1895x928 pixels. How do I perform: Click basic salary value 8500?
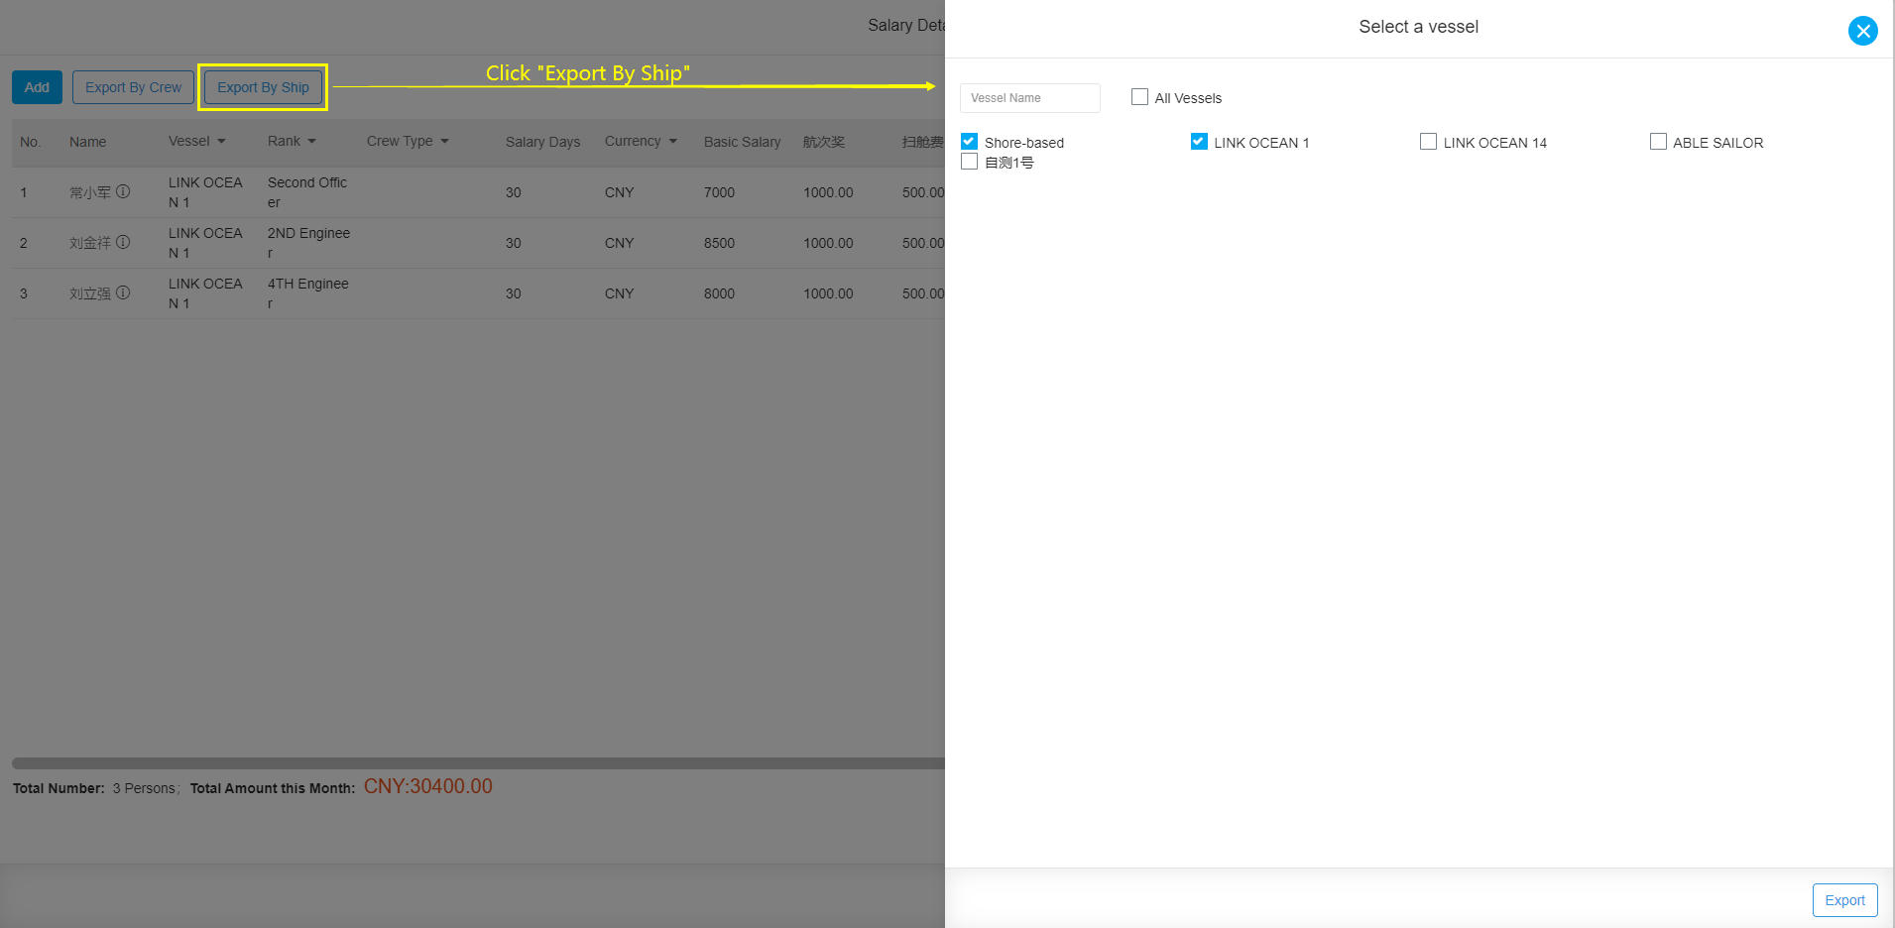719,243
